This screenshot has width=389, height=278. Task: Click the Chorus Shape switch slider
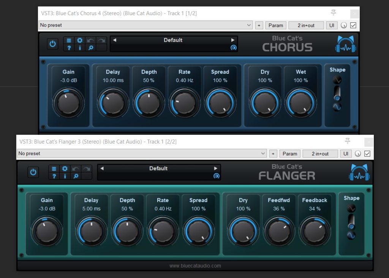(x=337, y=94)
